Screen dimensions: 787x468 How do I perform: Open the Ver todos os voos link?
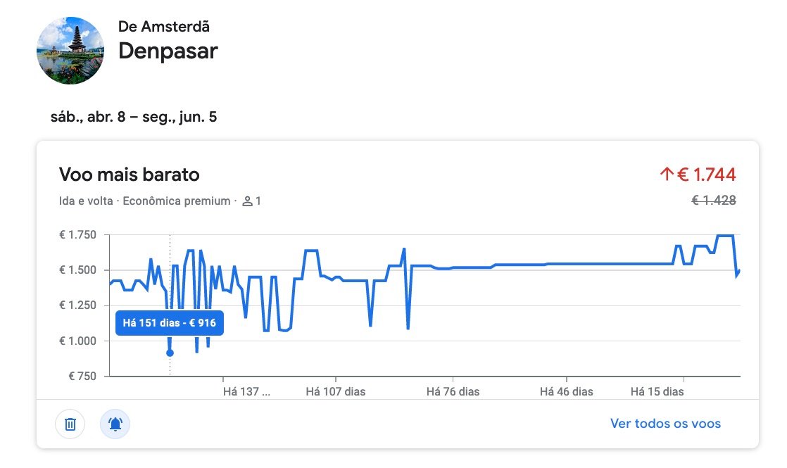[x=665, y=424]
